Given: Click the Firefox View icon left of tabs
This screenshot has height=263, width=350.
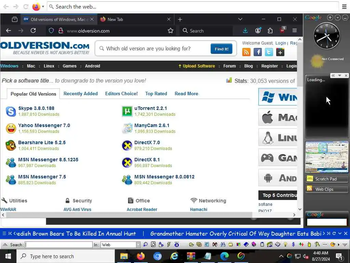Looking at the screenshot, I should [14, 20].
